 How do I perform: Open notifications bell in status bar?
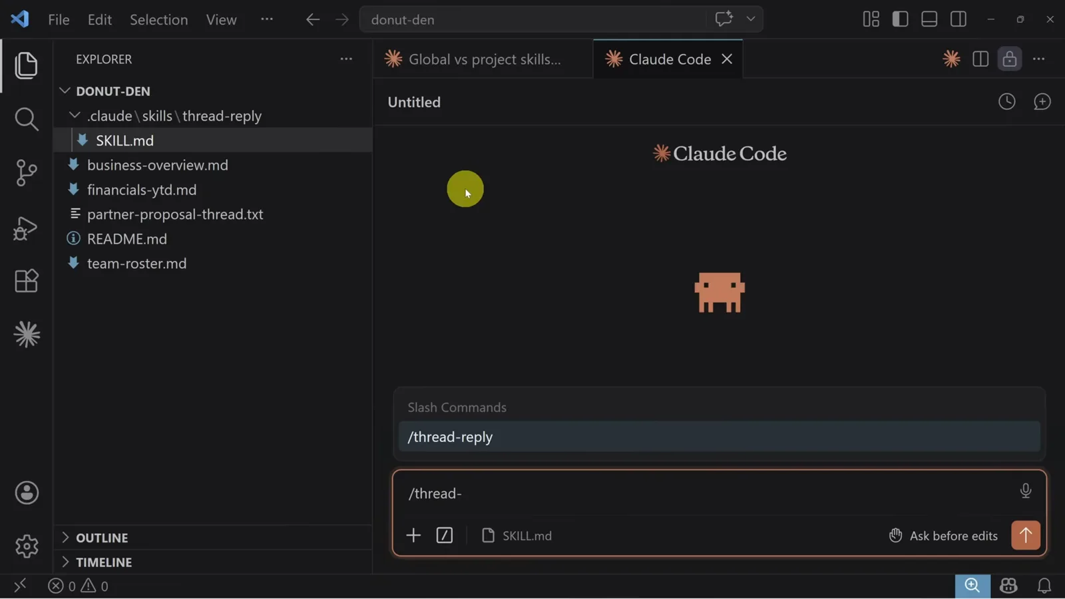(x=1044, y=586)
